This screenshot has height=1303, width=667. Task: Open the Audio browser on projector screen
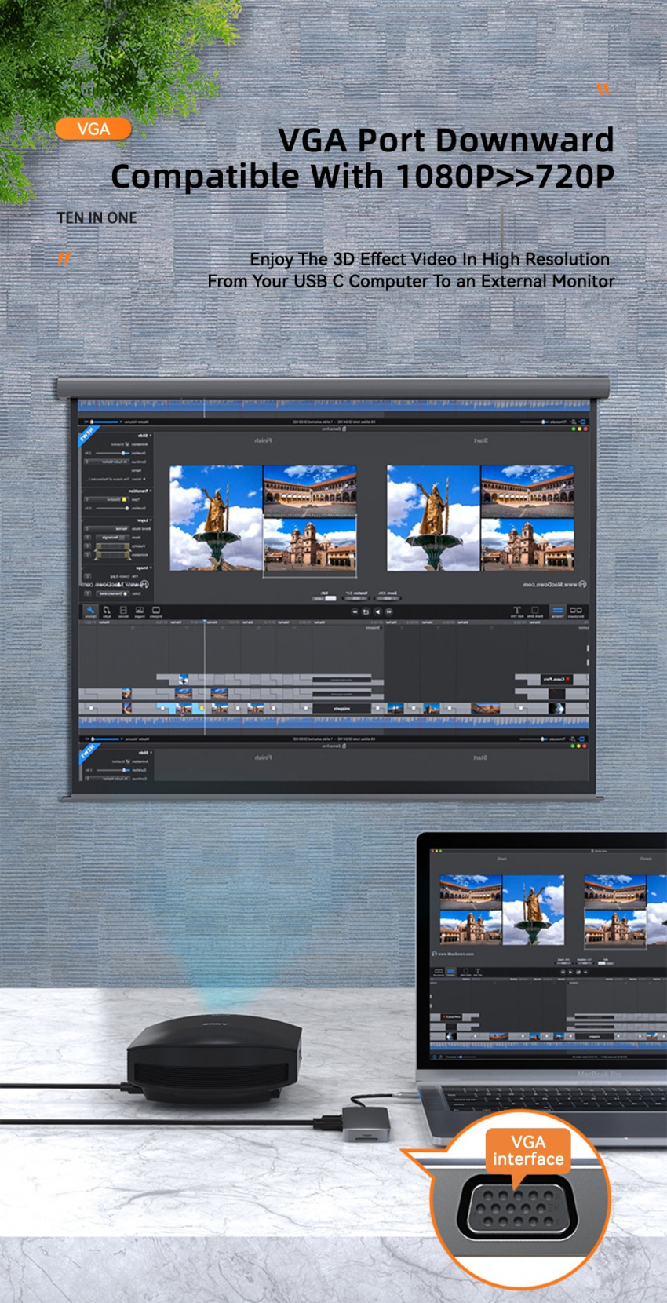(x=107, y=611)
